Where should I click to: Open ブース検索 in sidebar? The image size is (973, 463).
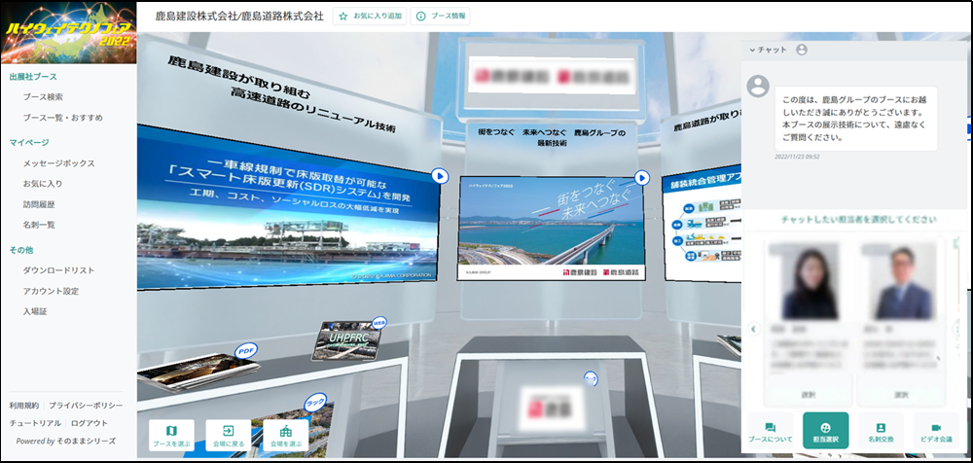43,97
